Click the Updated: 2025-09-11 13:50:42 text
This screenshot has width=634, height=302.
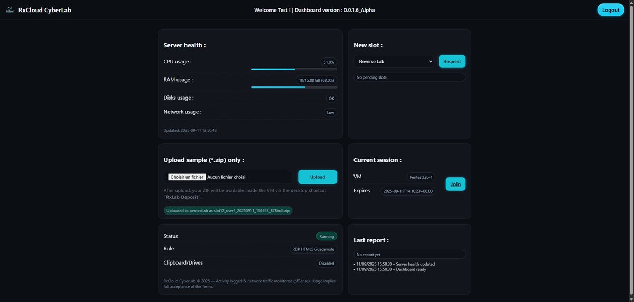pyautogui.click(x=190, y=130)
